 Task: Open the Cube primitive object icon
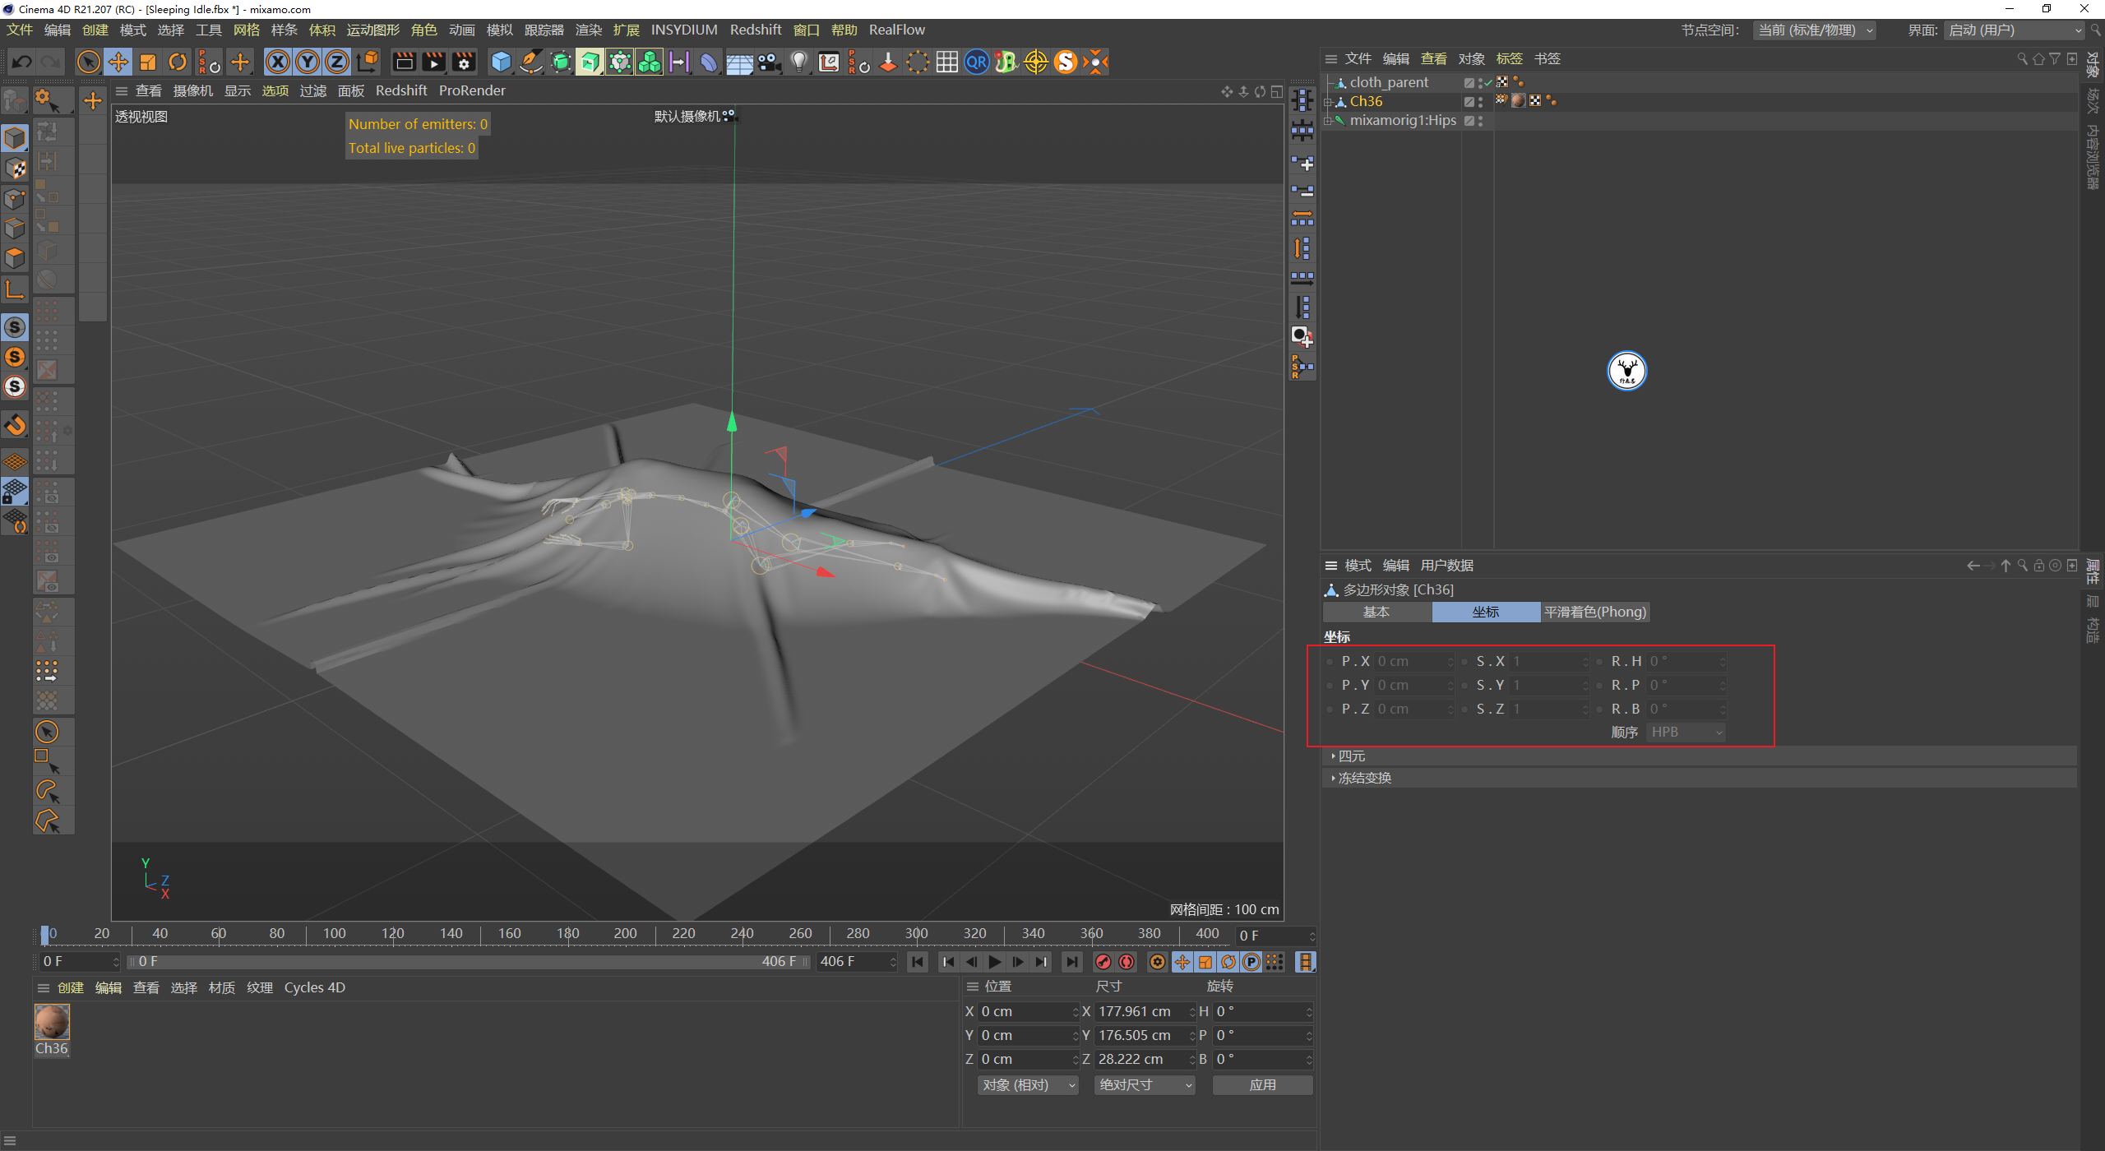[x=500, y=62]
